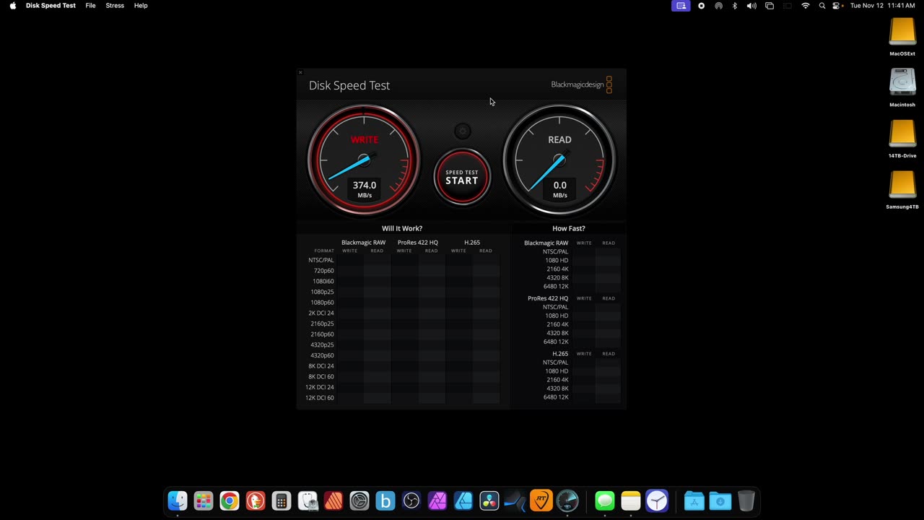This screenshot has width=924, height=520.
Task: Open the File menu
Action: click(90, 5)
